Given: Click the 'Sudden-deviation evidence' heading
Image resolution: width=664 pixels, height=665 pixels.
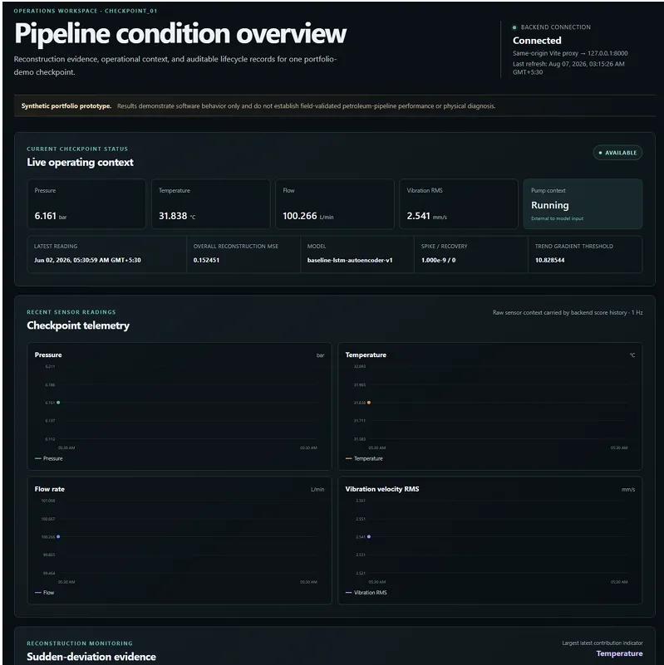Looking at the screenshot, I should coord(91,657).
